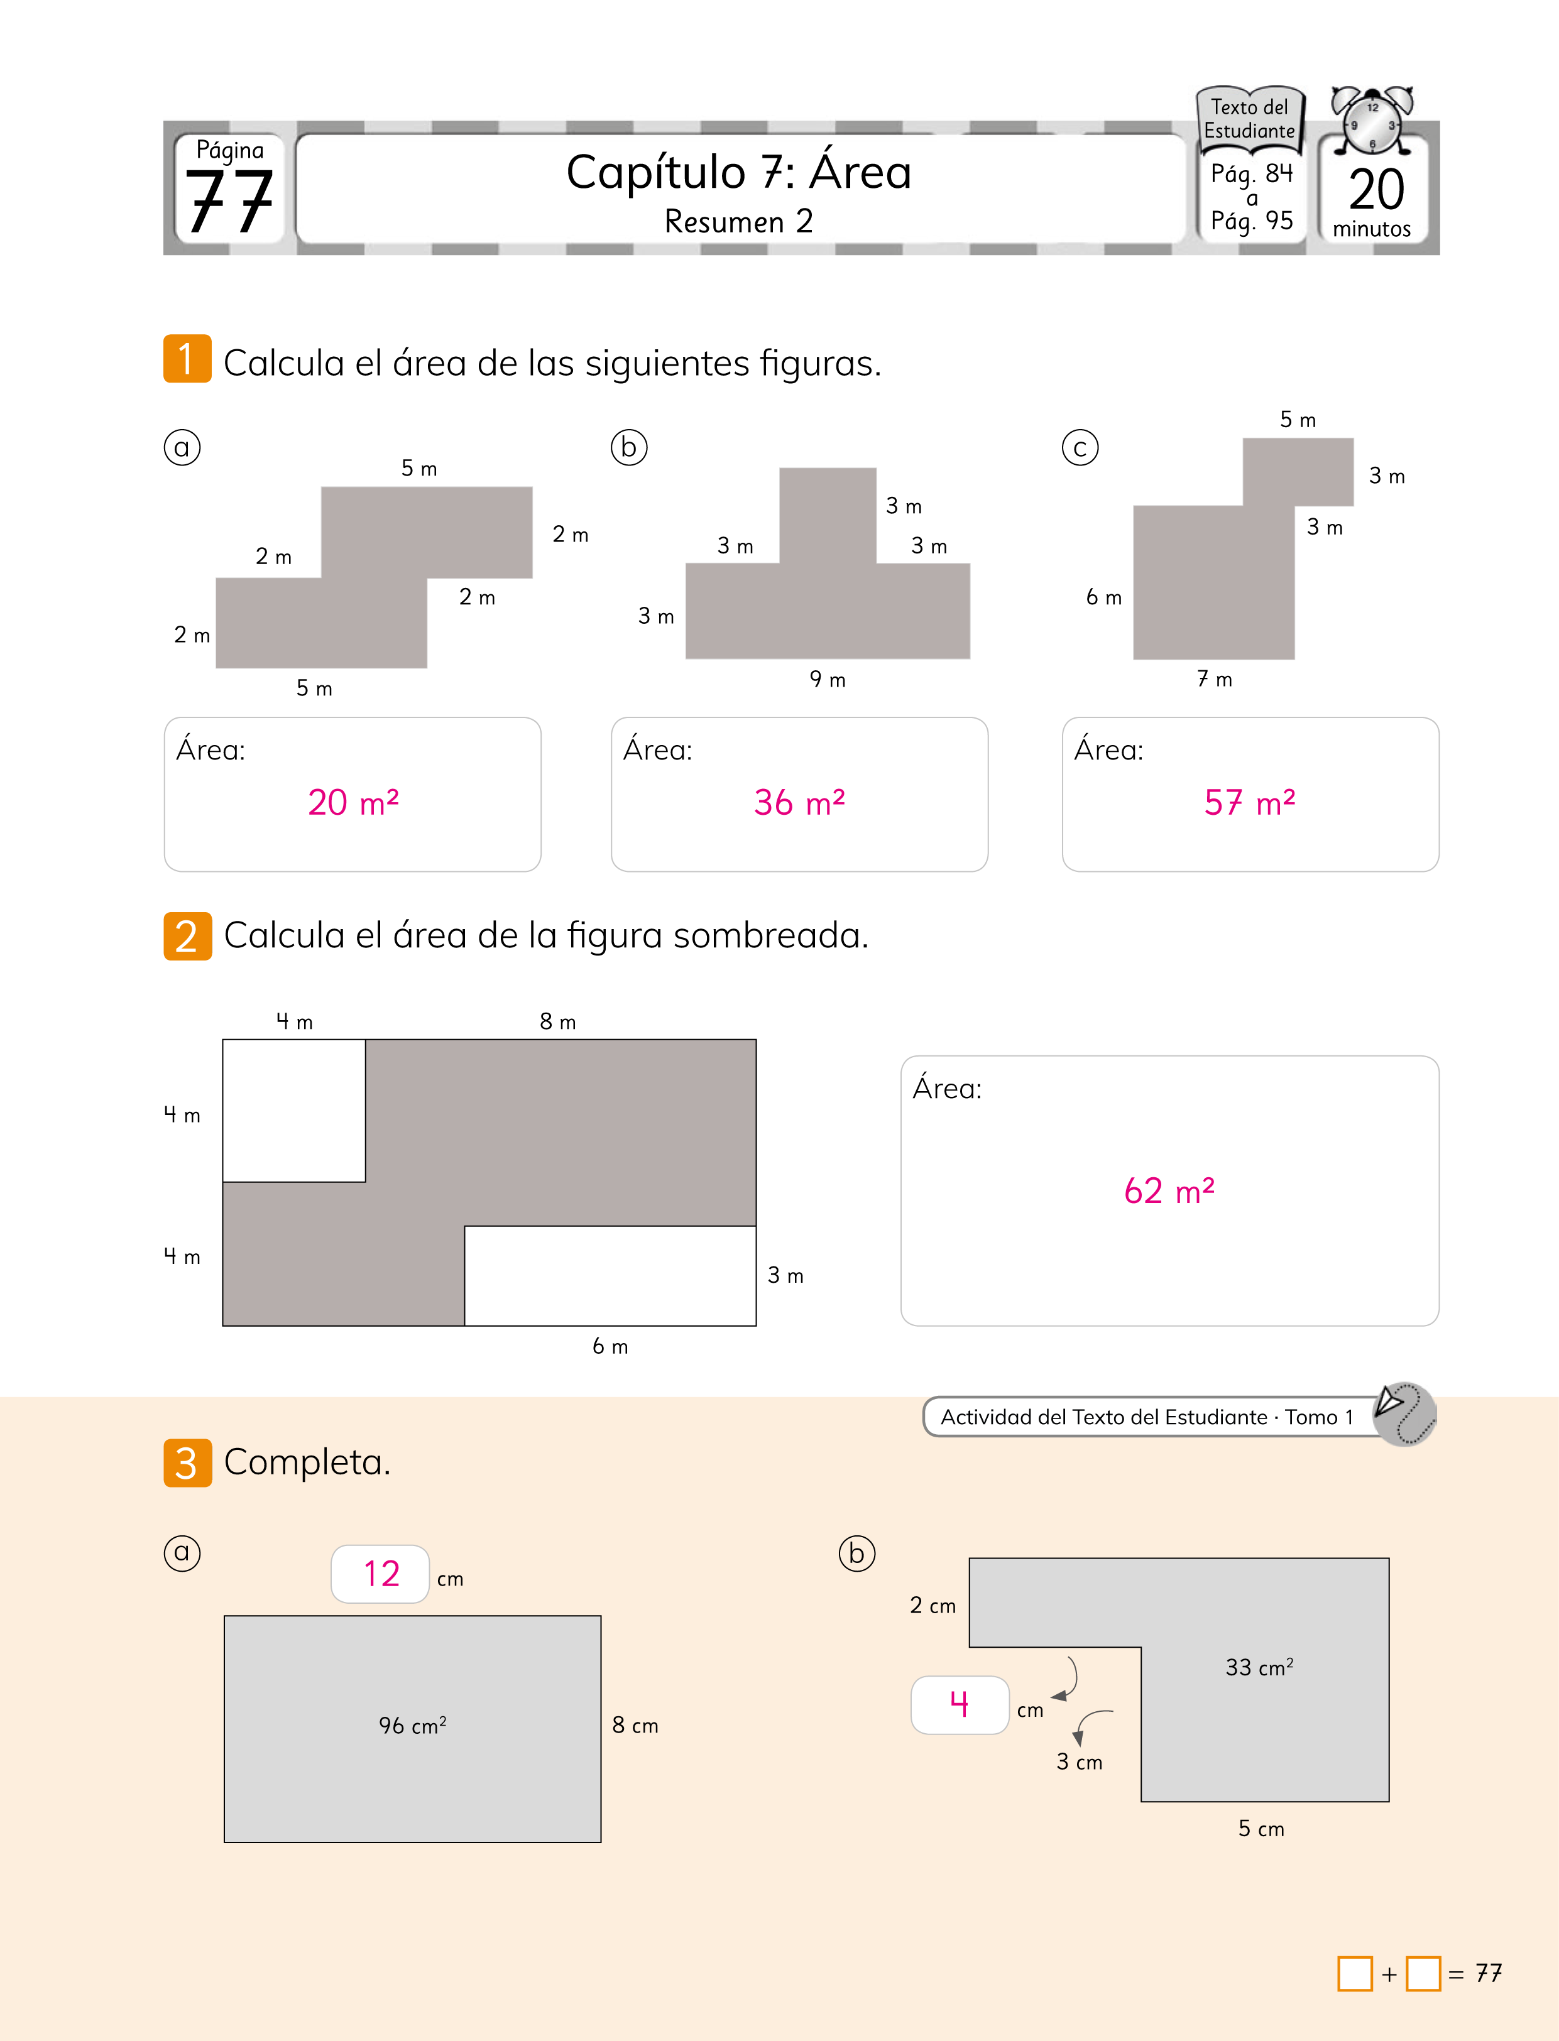This screenshot has width=1559, height=2041.
Task: Select the orange number 2 exercise badge
Action: pos(187,936)
